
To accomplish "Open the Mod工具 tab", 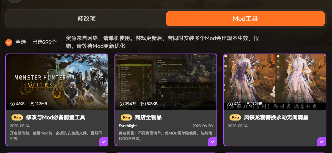I will [x=245, y=19].
